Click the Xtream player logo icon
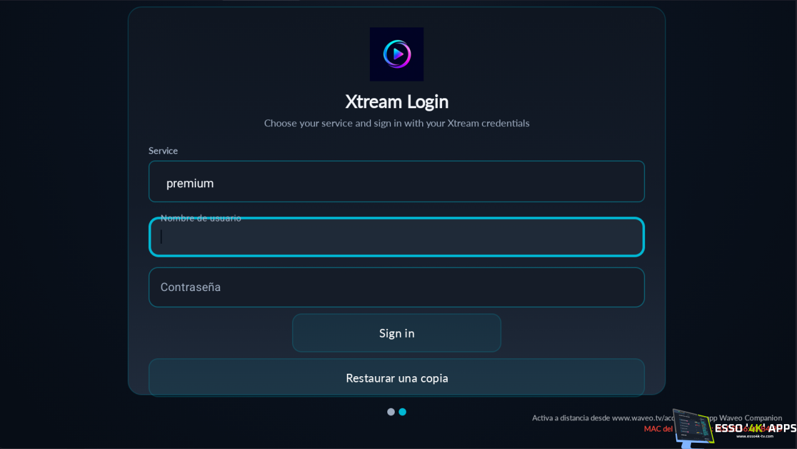Viewport: 797px width, 449px height. pyautogui.click(x=397, y=54)
